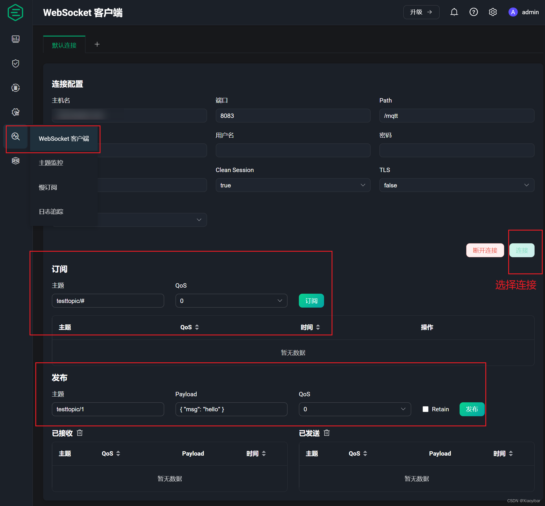The image size is (545, 506).
Task: Open the data integration sidebar icon
Action: [16, 88]
